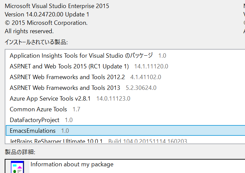Click the Version 14.0.24720.00 Update 1 text
This screenshot has height=173, width=245.
coord(47,14)
